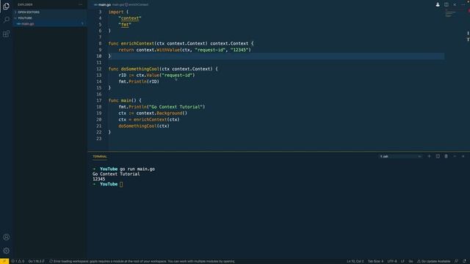Click the enrichContext function definition name
This screenshot has height=264, width=470.
[x=137, y=44]
